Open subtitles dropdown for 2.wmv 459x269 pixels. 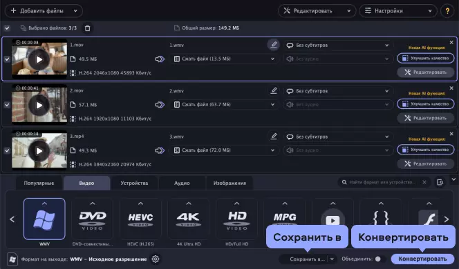pos(338,91)
